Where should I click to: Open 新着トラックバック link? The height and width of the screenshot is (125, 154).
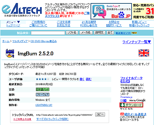coord(139,25)
